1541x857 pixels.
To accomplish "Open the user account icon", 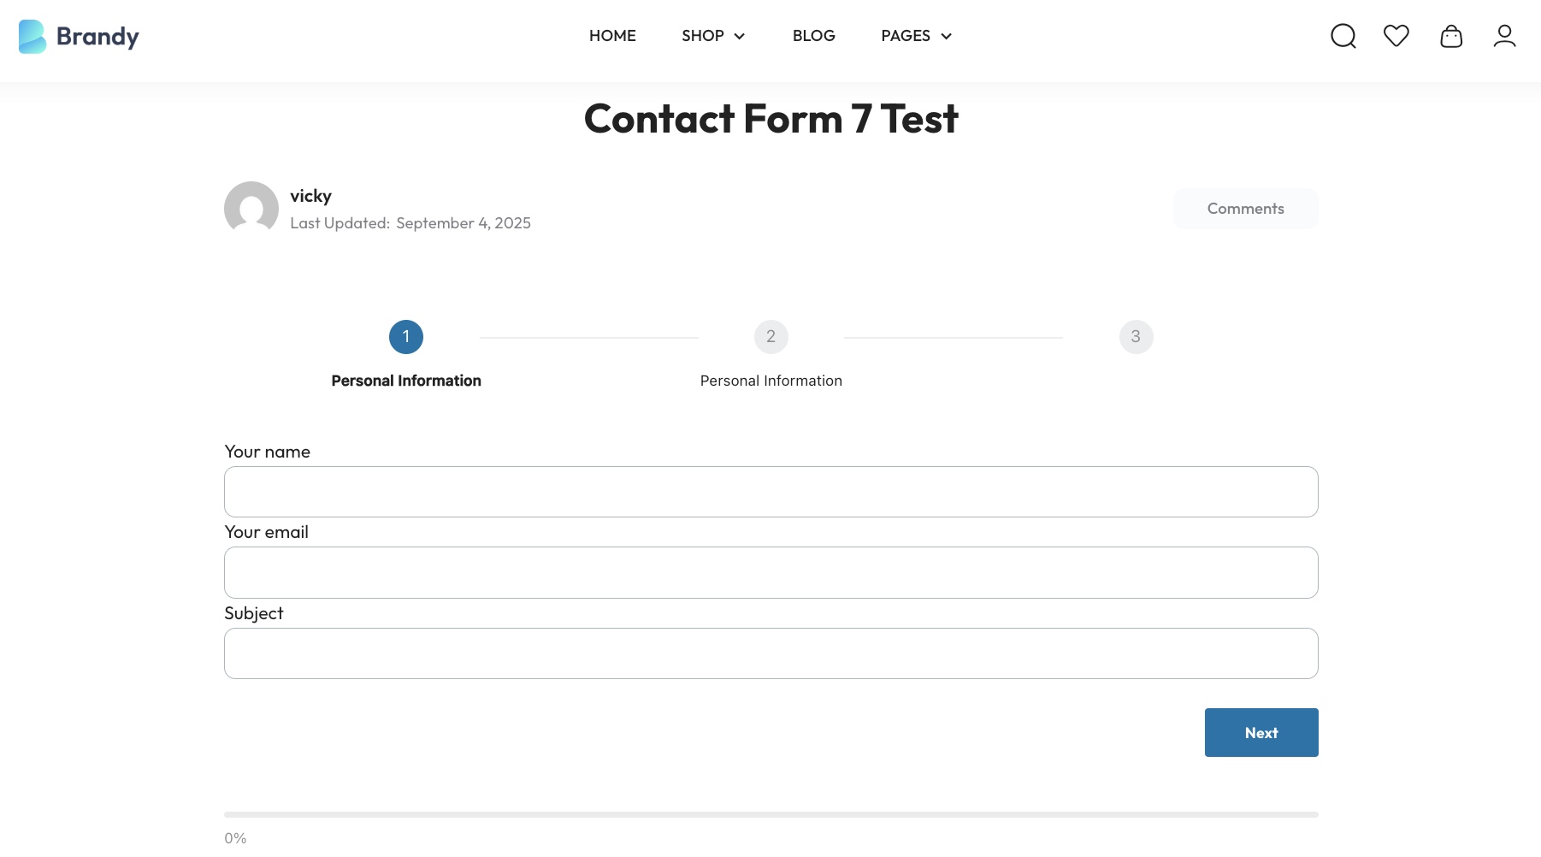I will (1505, 36).
